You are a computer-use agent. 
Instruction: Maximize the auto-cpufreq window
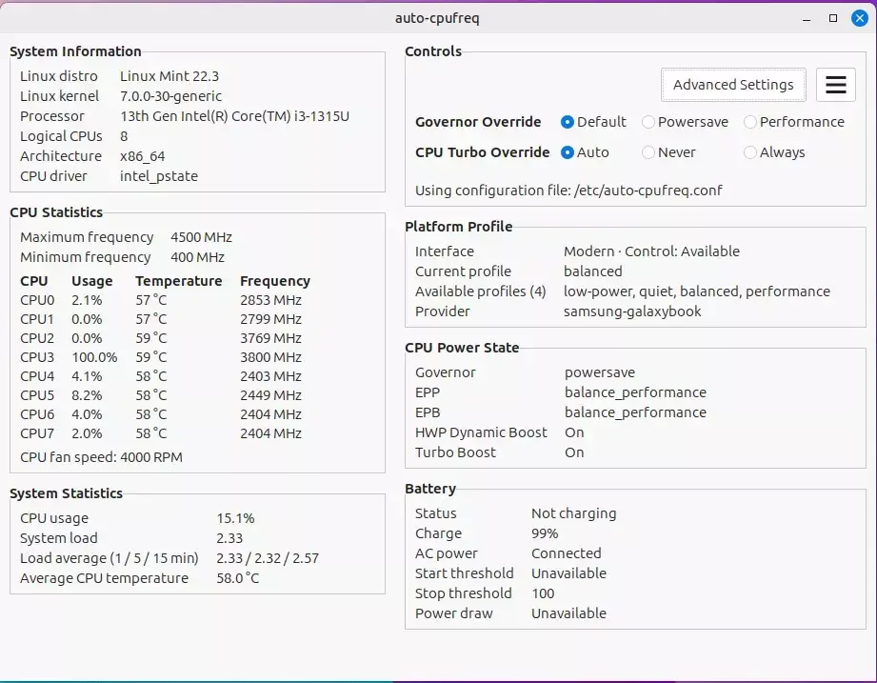pos(833,18)
